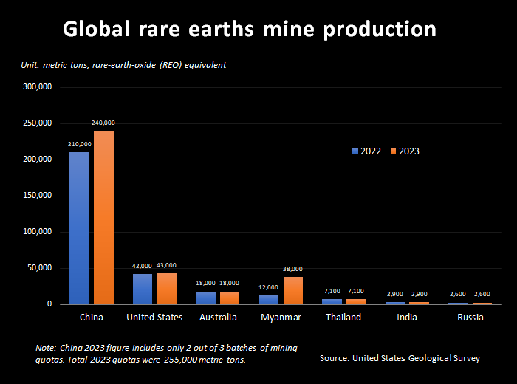The width and height of the screenshot is (517, 384).
Task: Select China's blue 2022 bar
Action: pos(80,228)
